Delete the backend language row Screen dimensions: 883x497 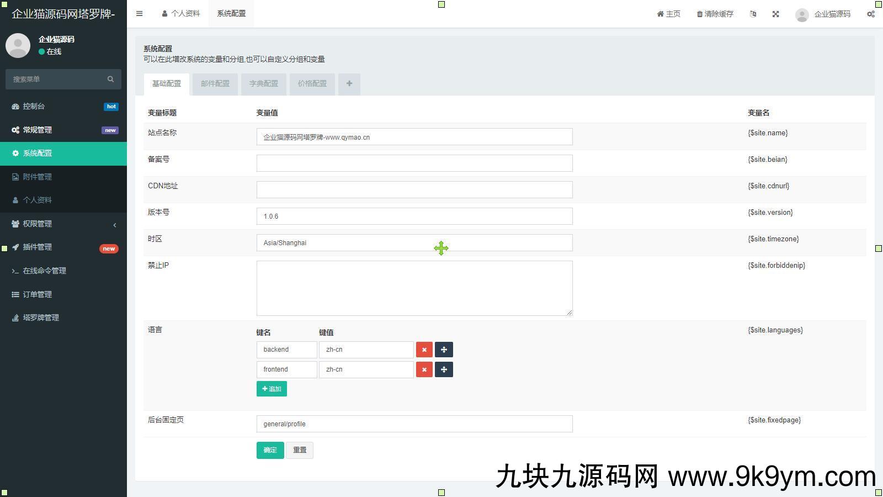[424, 350]
